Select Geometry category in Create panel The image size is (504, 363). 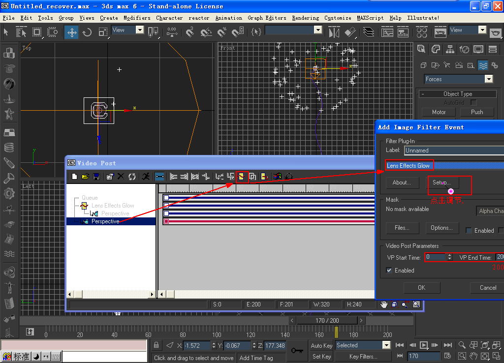tap(424, 65)
